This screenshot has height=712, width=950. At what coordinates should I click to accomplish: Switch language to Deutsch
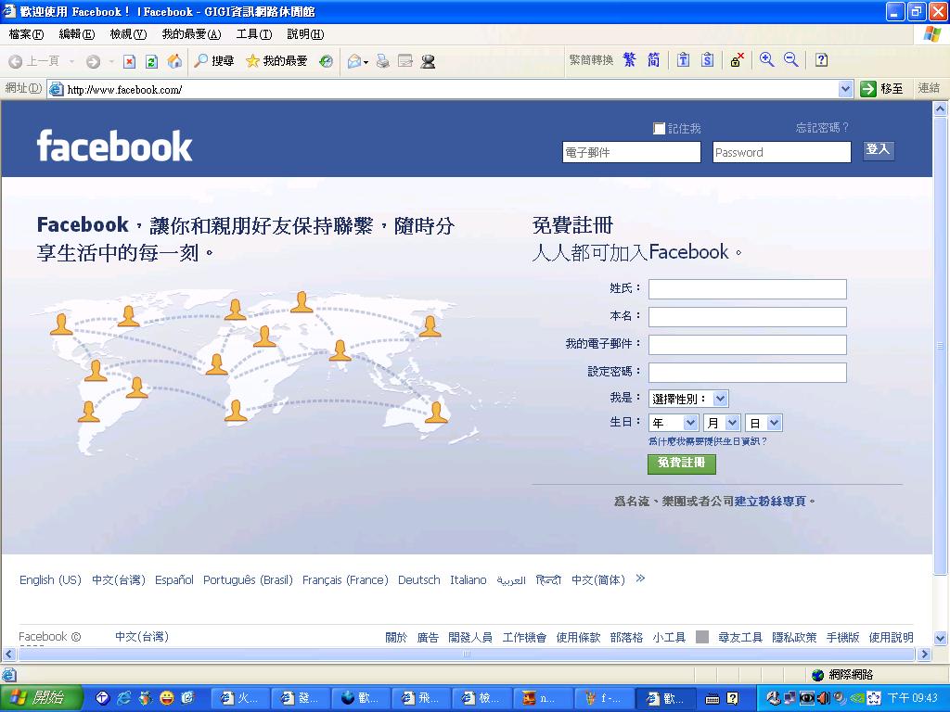[x=418, y=580]
